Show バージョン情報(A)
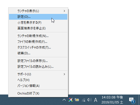140x105 pixels. pos(38,86)
